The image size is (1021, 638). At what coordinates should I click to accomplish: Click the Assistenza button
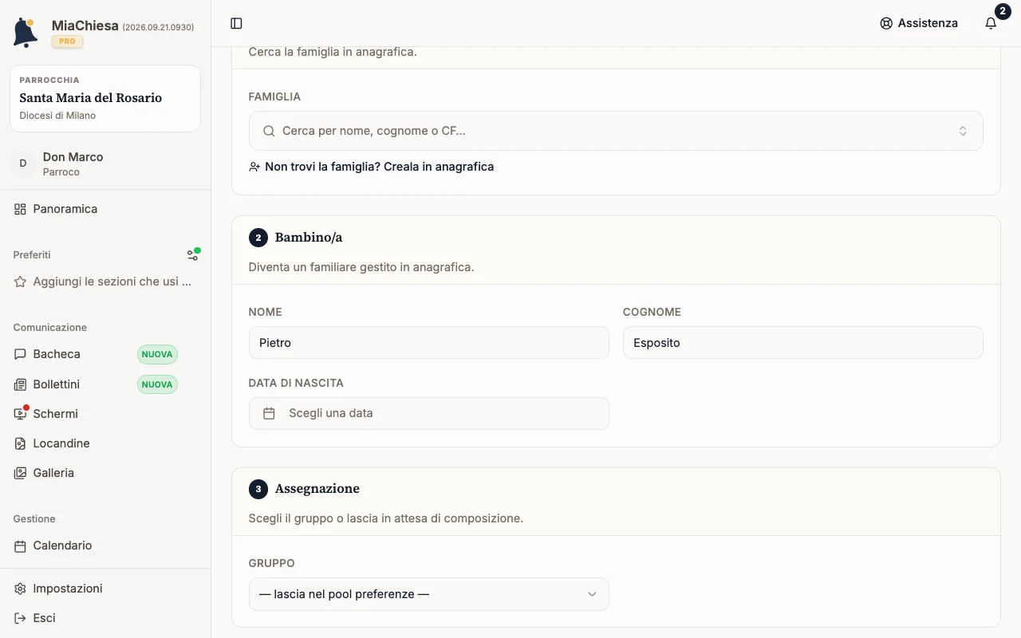tap(919, 23)
